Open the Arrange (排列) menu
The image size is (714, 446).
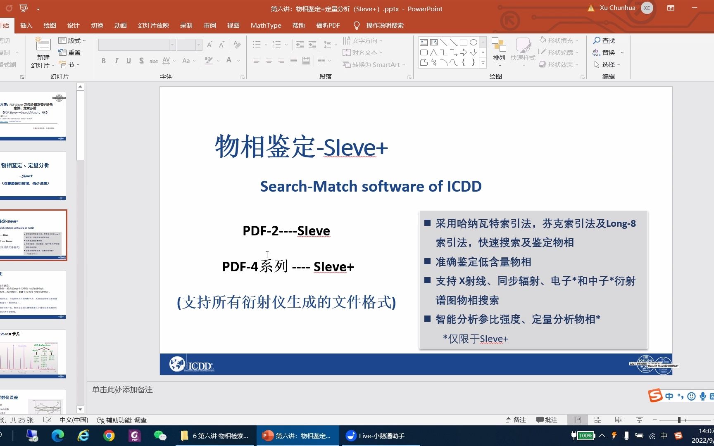click(x=499, y=52)
